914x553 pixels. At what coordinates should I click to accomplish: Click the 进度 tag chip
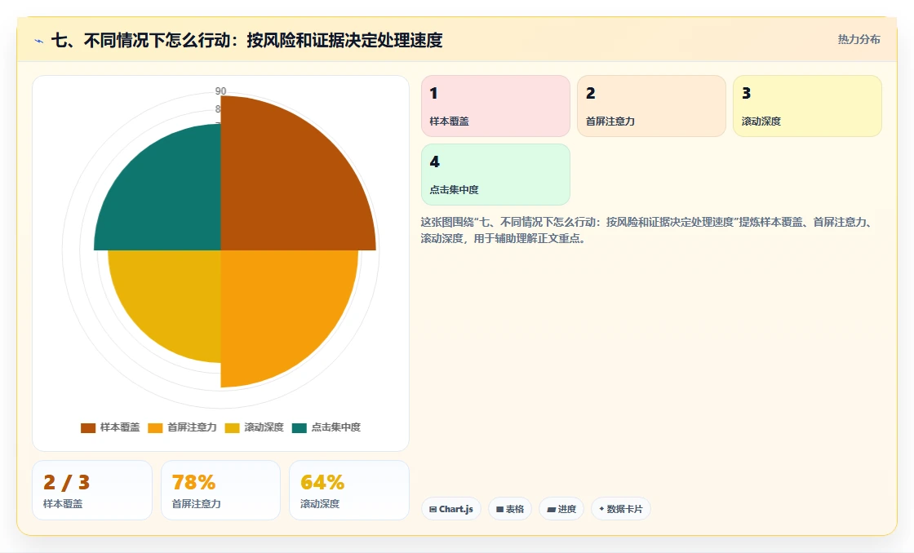(x=561, y=509)
